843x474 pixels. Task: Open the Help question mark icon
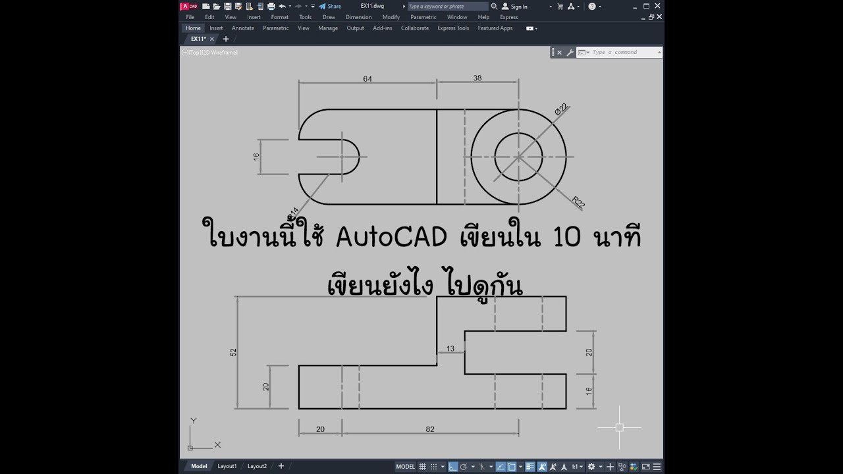[591, 6]
